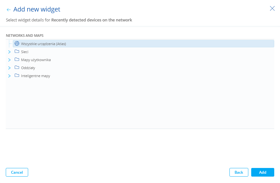Expand Inteligentne mapy with its chevron

(9, 76)
